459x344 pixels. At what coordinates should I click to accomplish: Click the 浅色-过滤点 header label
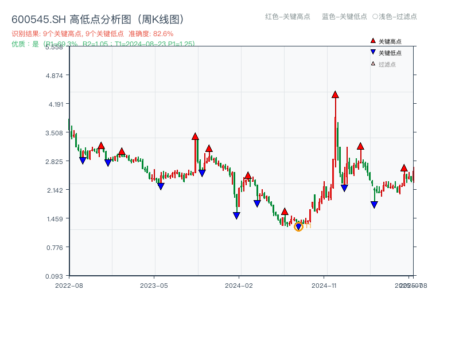point(398,17)
